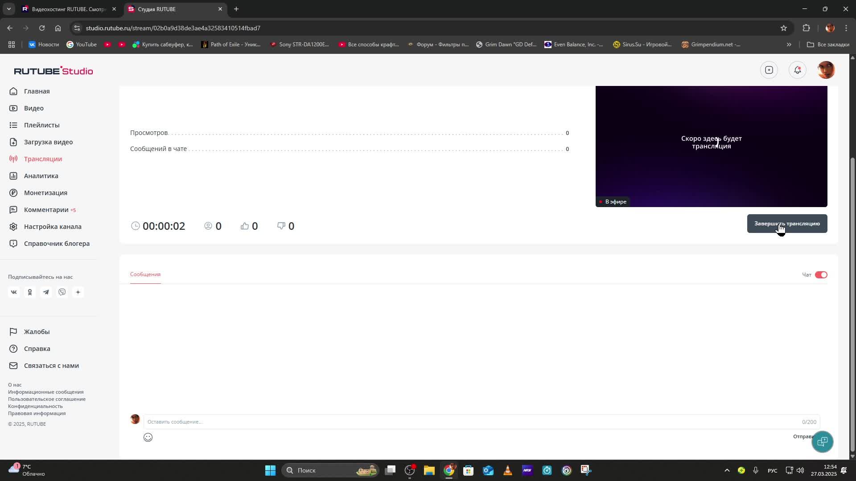Expand the hidden bookmarks chevron
The width and height of the screenshot is (856, 481).
click(x=789, y=45)
